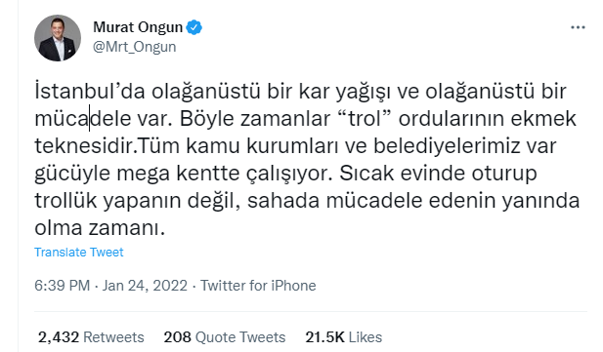
Task: View the 208 Quote Tweets list
Action: coord(225,337)
